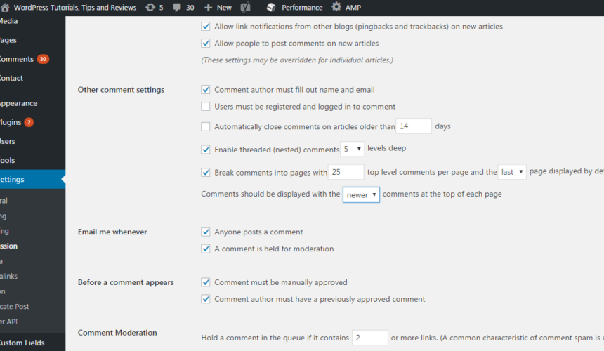Click the plus New icon

point(208,8)
